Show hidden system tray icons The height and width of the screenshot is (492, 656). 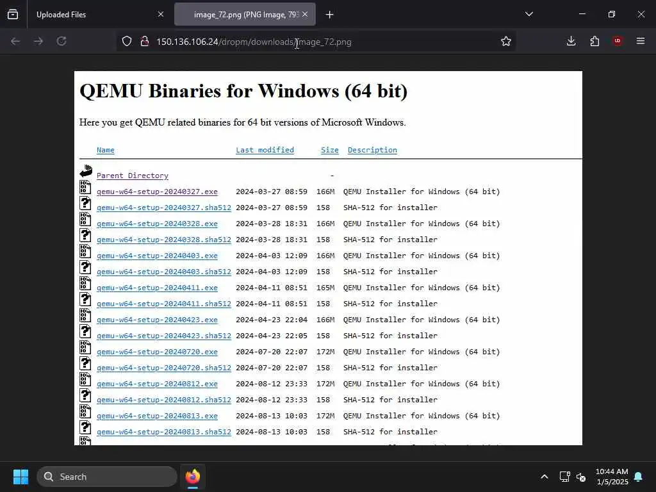[x=545, y=477]
